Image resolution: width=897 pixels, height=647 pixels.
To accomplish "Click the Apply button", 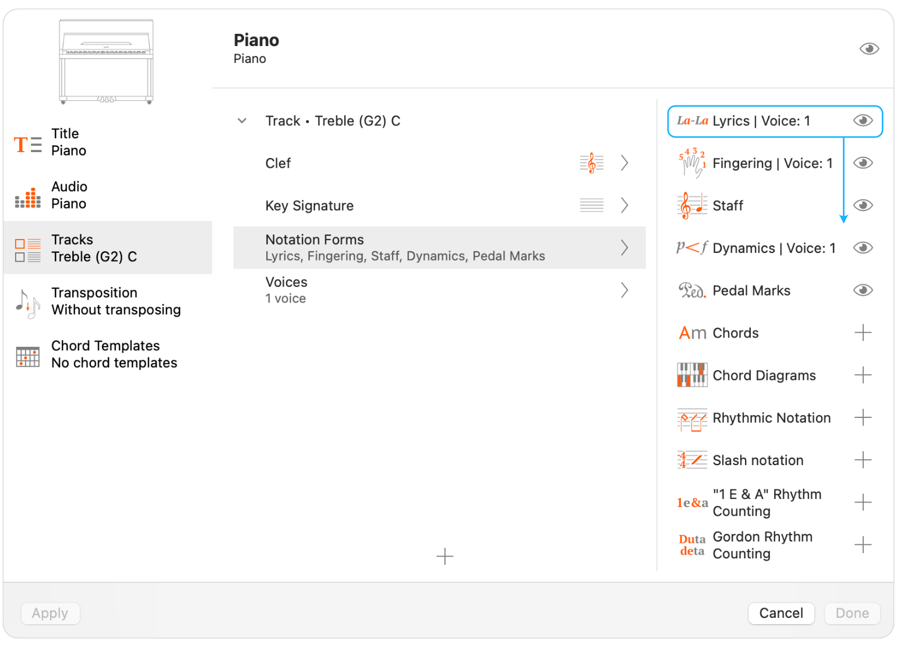I will 50,613.
